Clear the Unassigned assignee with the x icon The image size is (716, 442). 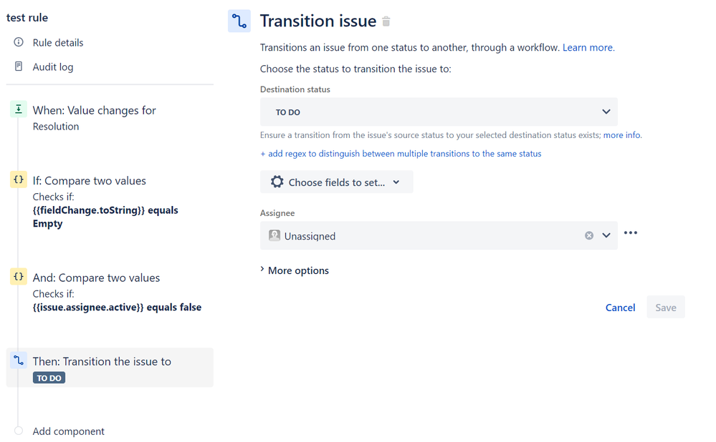589,235
